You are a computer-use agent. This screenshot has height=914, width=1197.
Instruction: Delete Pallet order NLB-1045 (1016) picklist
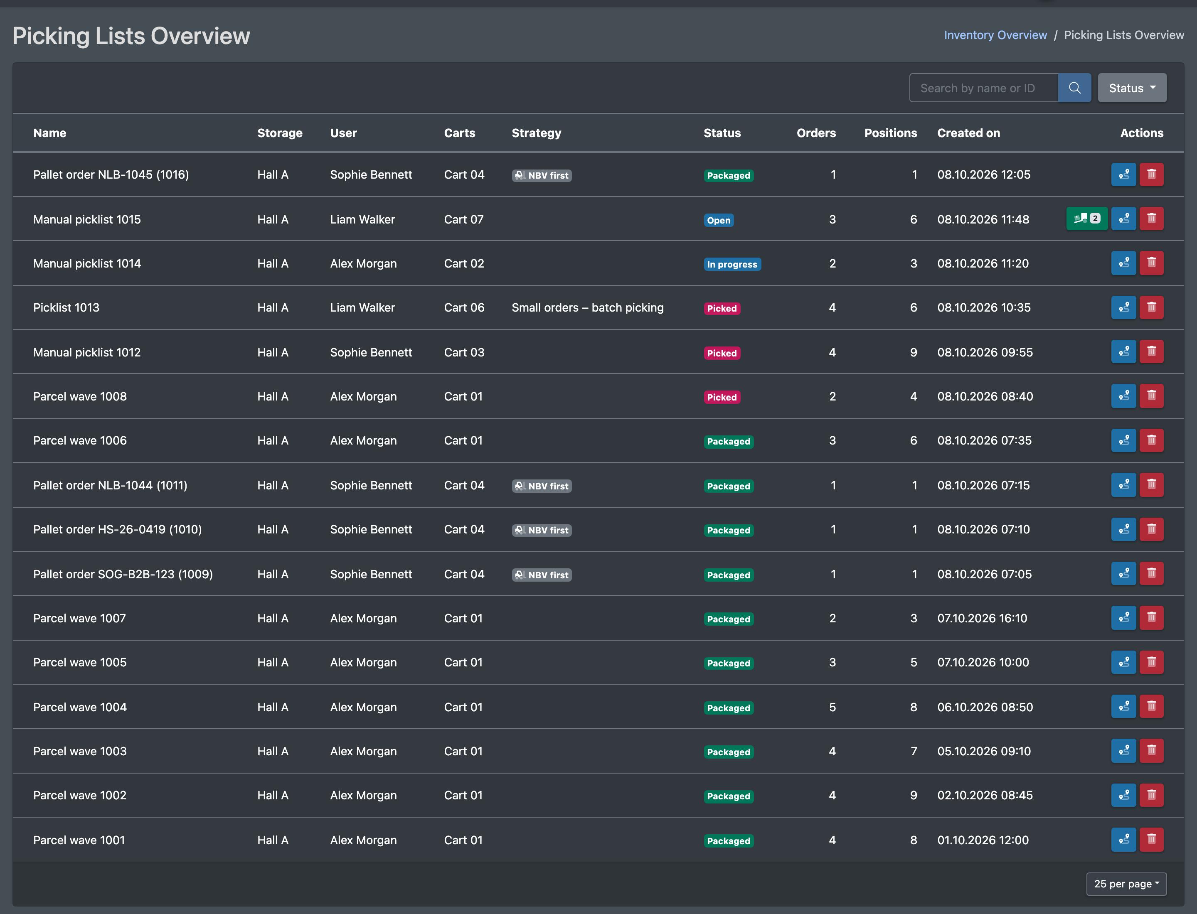click(x=1151, y=174)
